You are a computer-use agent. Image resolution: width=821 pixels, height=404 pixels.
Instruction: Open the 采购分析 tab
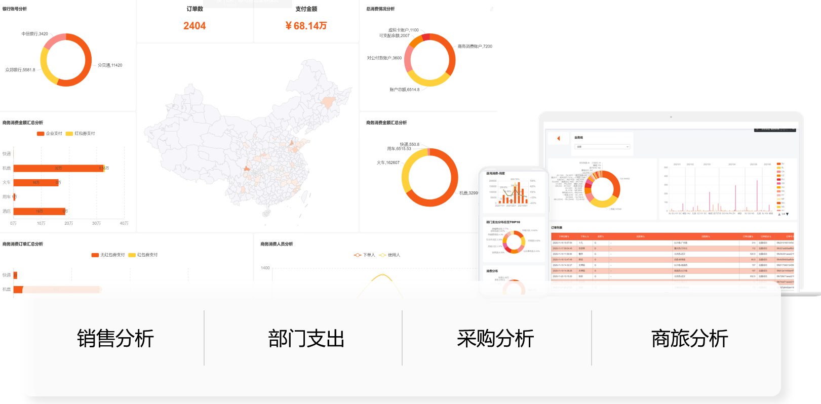point(495,338)
